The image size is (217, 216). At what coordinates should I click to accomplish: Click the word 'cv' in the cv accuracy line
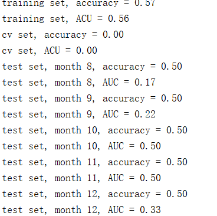click(x=8, y=35)
